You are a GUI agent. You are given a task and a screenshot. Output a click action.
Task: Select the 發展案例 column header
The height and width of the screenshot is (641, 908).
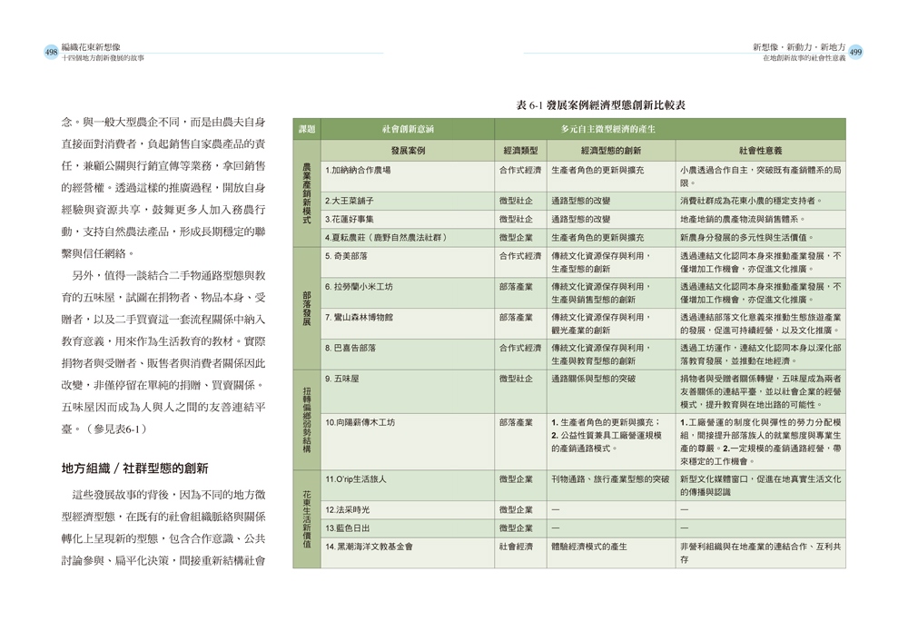[408, 151]
